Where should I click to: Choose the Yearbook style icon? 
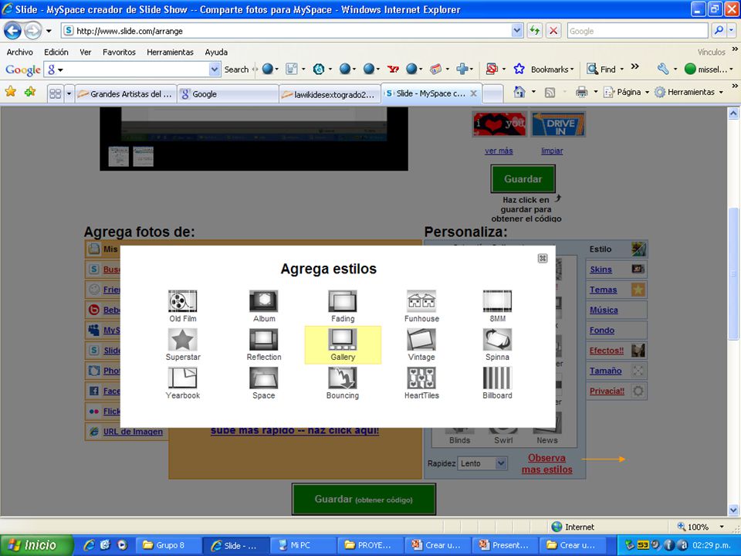[x=182, y=378]
